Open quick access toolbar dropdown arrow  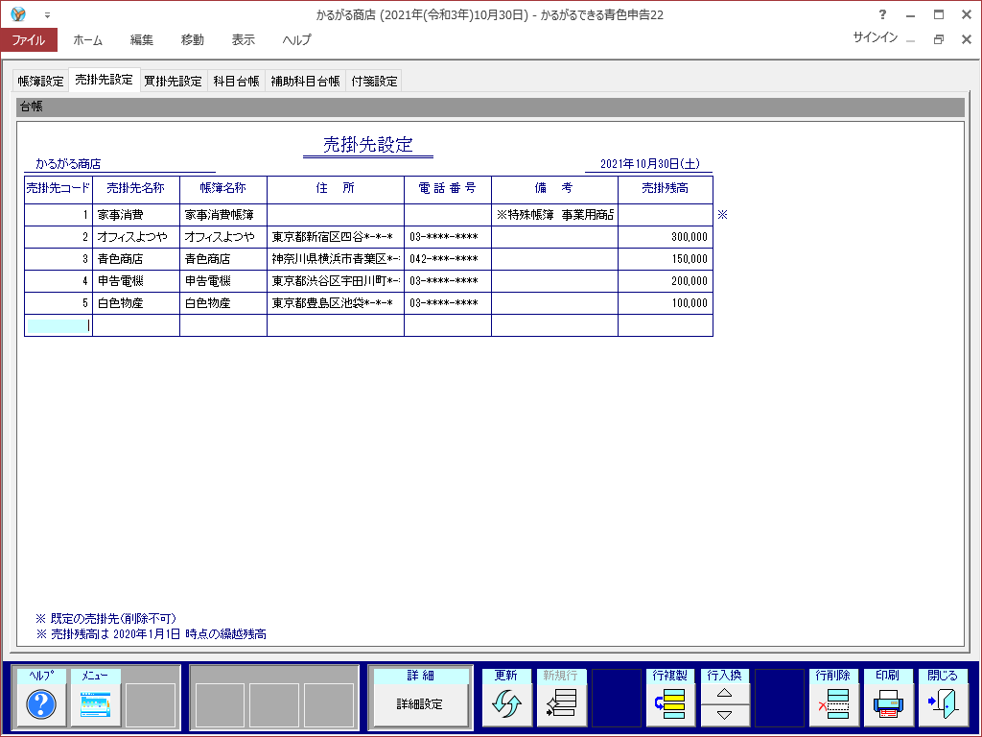[x=47, y=15]
